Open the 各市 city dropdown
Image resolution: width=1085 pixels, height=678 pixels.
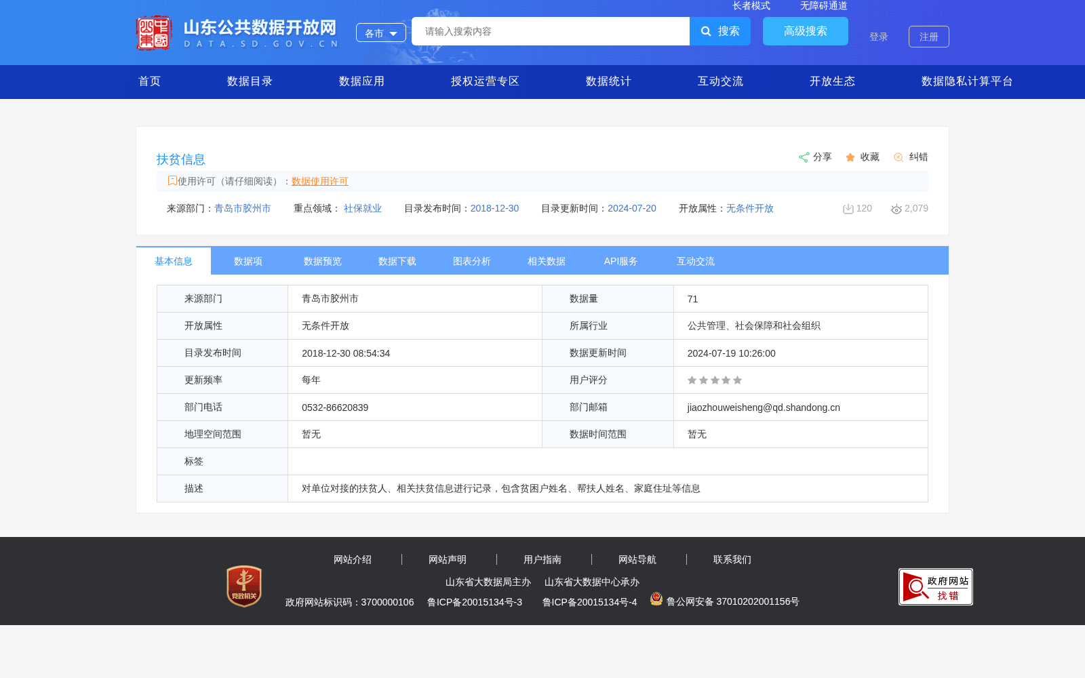click(x=381, y=33)
